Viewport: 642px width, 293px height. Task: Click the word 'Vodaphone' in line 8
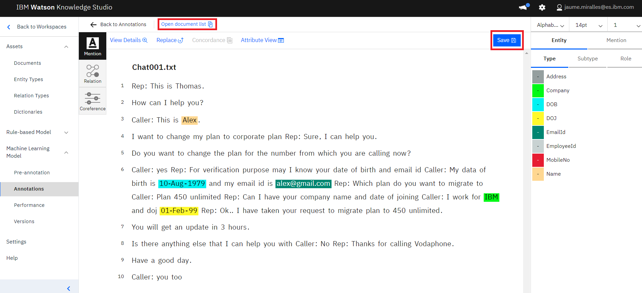(x=433, y=244)
